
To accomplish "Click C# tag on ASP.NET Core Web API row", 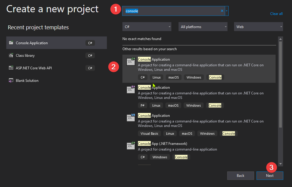I will (90, 68).
